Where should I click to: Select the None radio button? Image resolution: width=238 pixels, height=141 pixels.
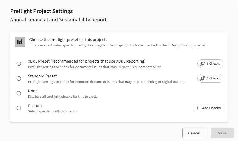coord(19,93)
